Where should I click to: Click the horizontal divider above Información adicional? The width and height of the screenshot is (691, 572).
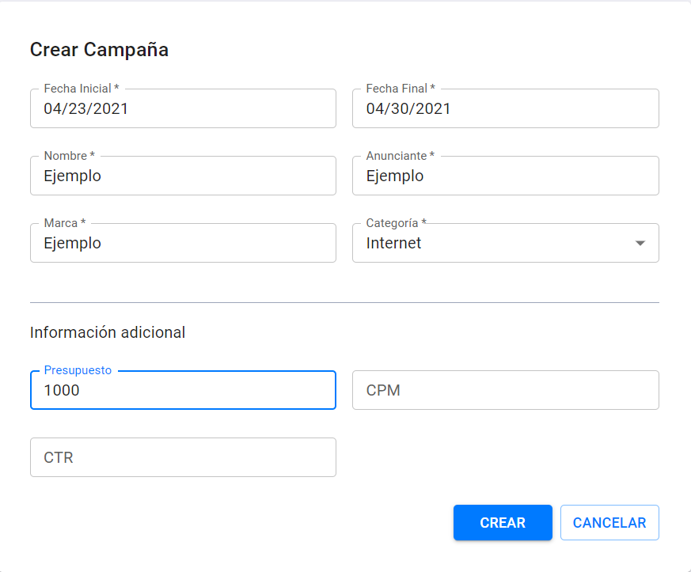tap(344, 302)
